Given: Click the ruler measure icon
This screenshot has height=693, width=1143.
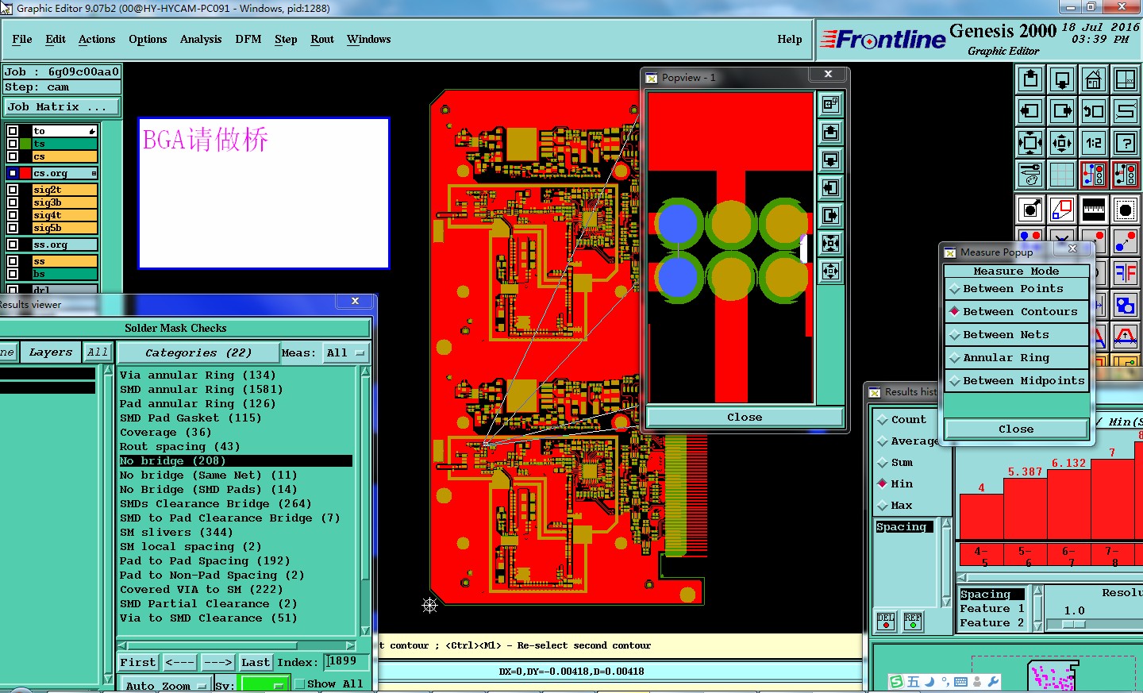Looking at the screenshot, I should pyautogui.click(x=1094, y=210).
